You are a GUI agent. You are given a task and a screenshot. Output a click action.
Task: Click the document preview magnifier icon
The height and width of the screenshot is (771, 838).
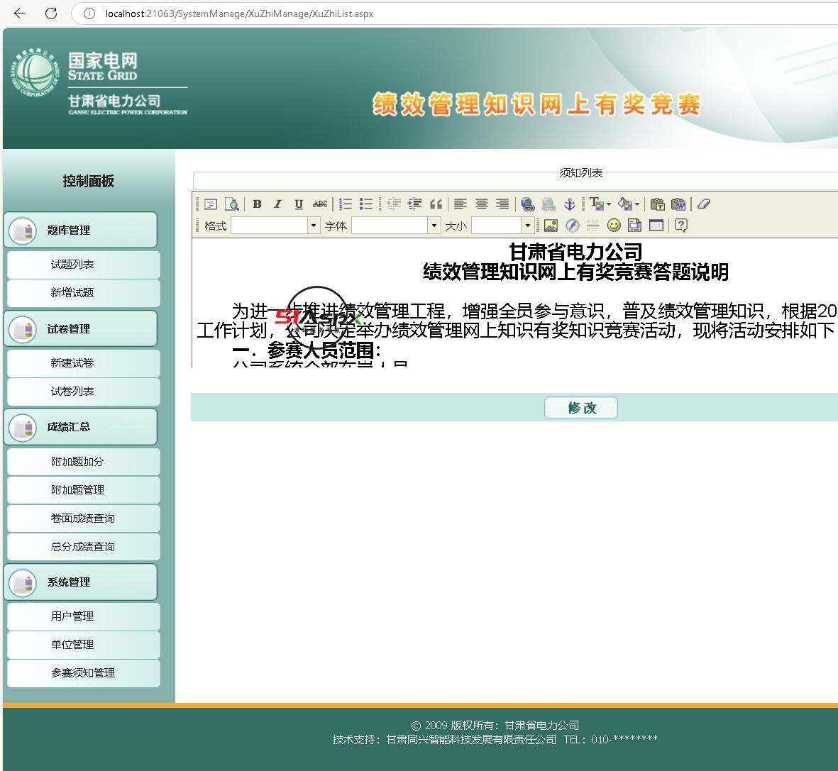(x=231, y=204)
